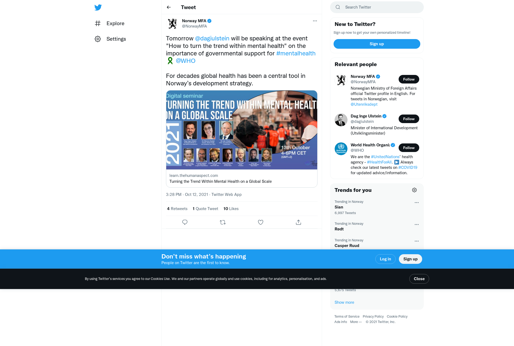Open the tweet's three-dot more menu
Viewport: 514px width, 346px height.
(315, 21)
